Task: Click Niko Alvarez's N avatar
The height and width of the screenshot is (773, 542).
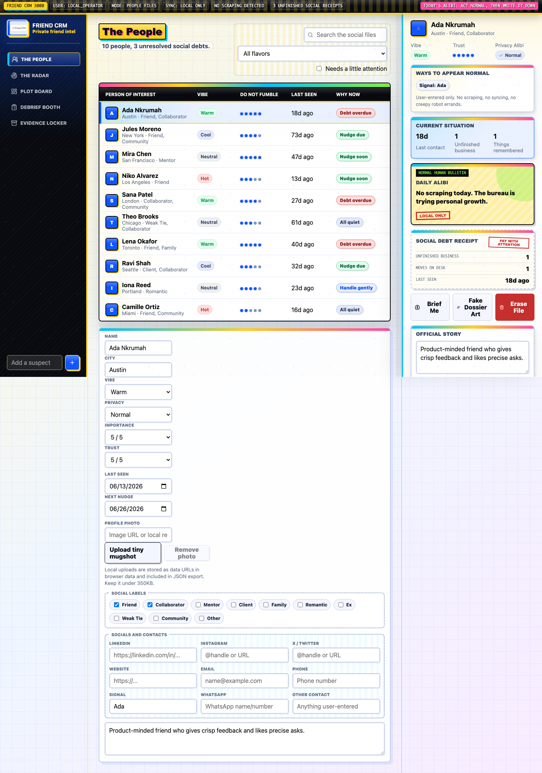Action: click(112, 179)
